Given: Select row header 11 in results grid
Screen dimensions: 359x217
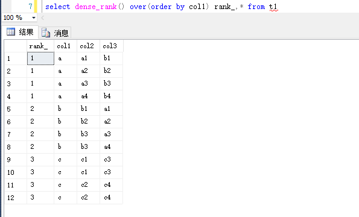Looking at the screenshot, I should (16, 185).
